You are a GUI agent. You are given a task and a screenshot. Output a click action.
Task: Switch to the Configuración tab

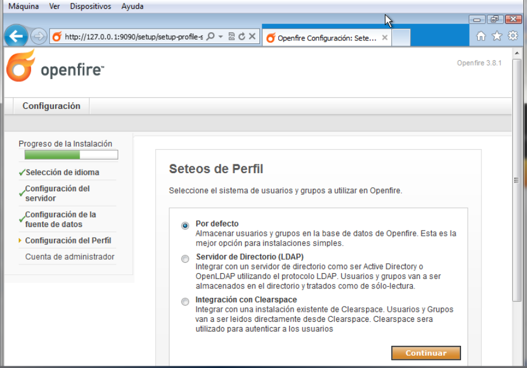pyautogui.click(x=52, y=106)
